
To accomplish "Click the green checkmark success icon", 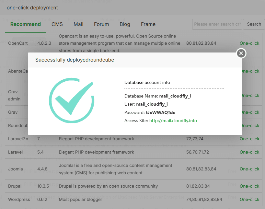I will [72, 100].
